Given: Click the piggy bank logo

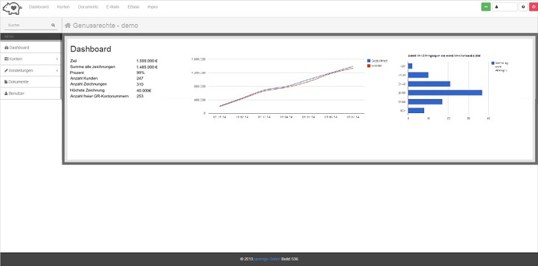Looking at the screenshot, I should (x=12, y=8).
